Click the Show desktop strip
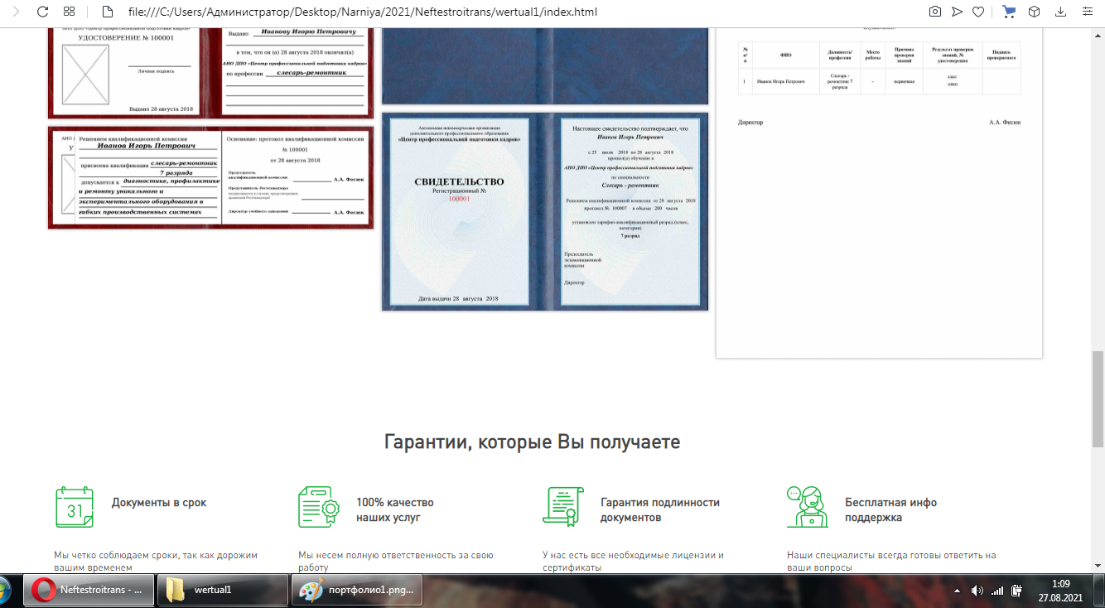The image size is (1105, 608). pos(1100,591)
